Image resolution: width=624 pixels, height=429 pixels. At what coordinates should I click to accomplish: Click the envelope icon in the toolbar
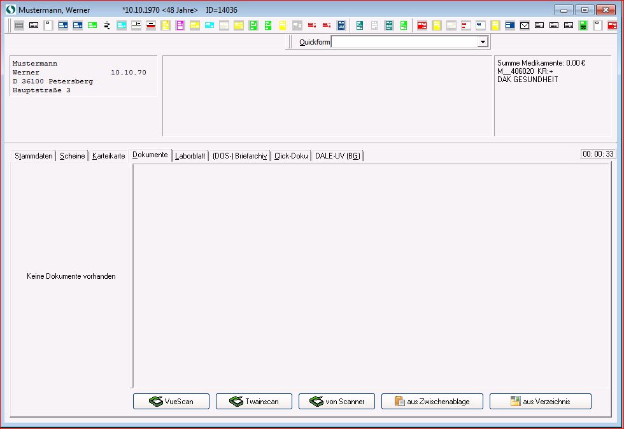coord(525,25)
